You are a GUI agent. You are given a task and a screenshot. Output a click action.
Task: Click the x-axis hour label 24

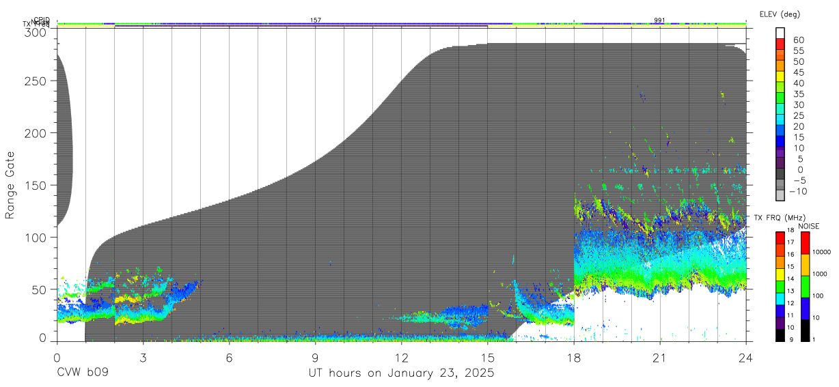click(745, 358)
